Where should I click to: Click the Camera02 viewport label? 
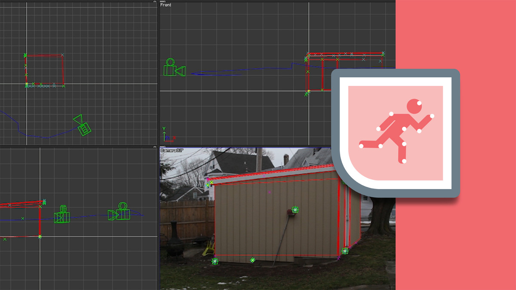coord(172,150)
